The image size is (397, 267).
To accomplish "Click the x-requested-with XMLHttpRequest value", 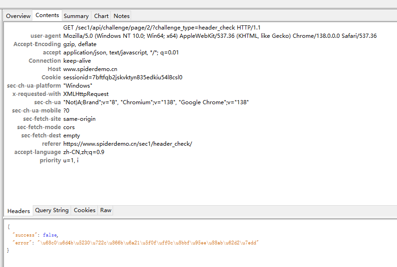I will point(86,94).
